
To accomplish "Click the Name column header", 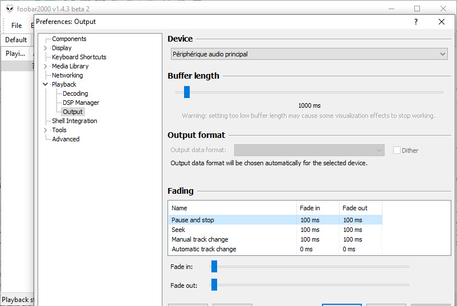I will tap(232, 208).
